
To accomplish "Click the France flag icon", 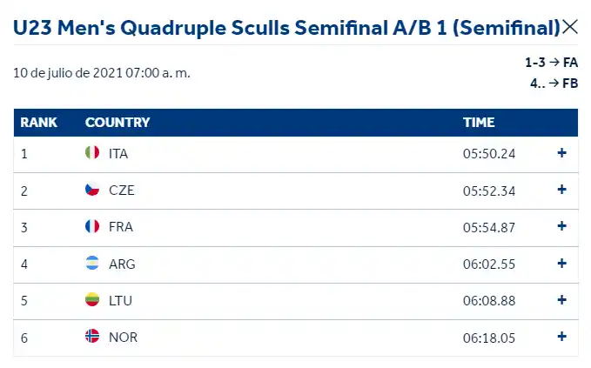I will click(91, 226).
